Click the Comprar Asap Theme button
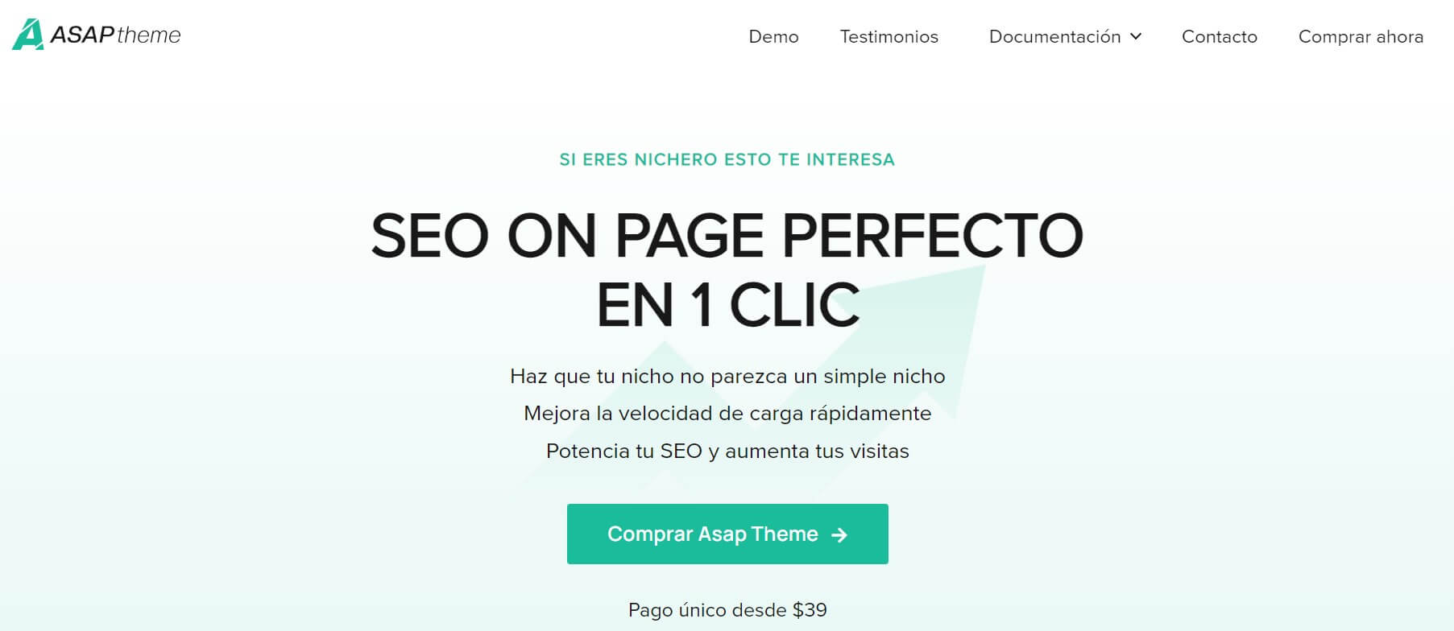The image size is (1454, 631). [x=727, y=534]
